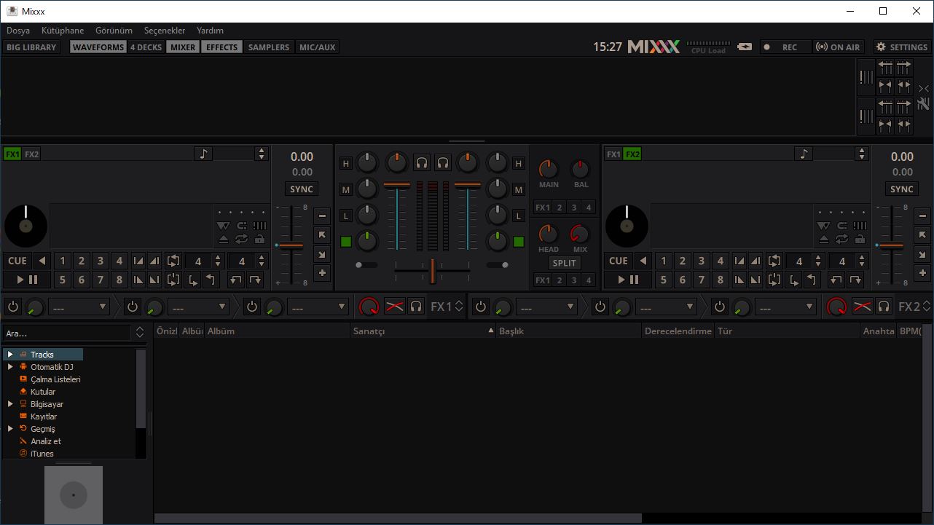Toggle left channel high EQ kill H
934x525 pixels.
pyautogui.click(x=345, y=164)
